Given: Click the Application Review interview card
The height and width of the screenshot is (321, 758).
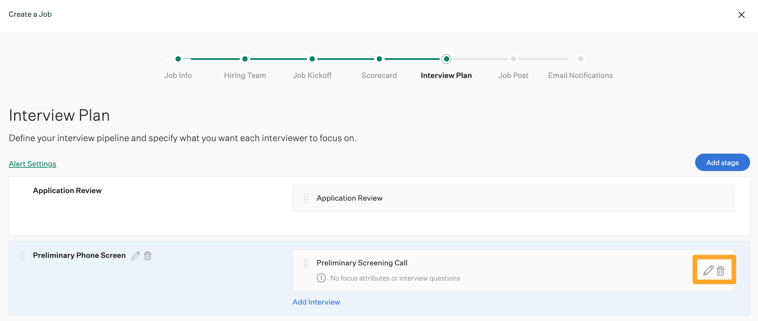Looking at the screenshot, I should click(x=513, y=198).
